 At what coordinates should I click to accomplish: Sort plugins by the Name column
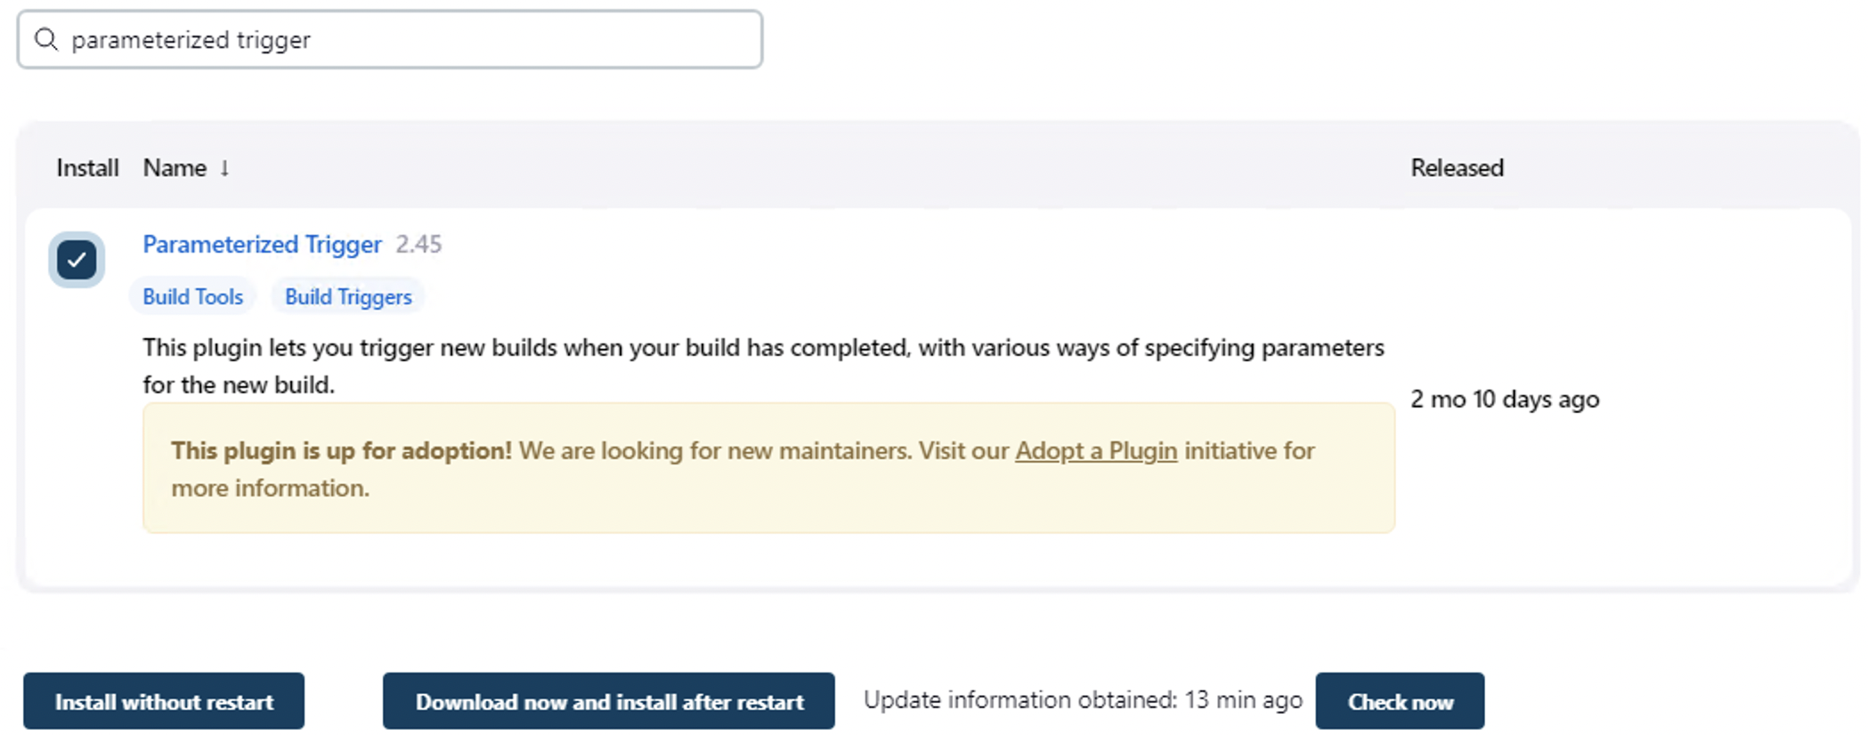pos(175,168)
